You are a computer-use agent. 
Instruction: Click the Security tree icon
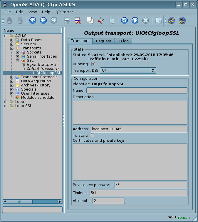pos(17,44)
